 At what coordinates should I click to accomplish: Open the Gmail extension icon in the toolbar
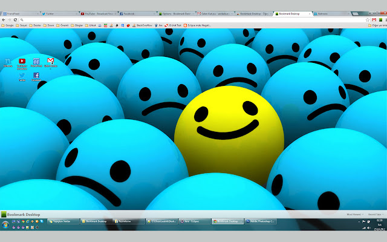click(x=374, y=20)
